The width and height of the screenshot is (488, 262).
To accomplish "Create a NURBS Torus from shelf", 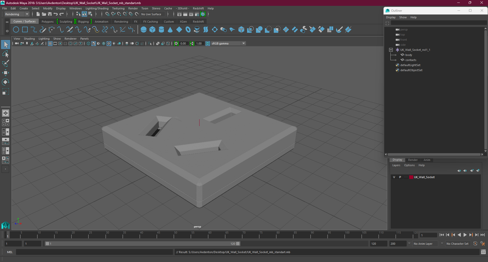I will pyautogui.click(x=188, y=30).
